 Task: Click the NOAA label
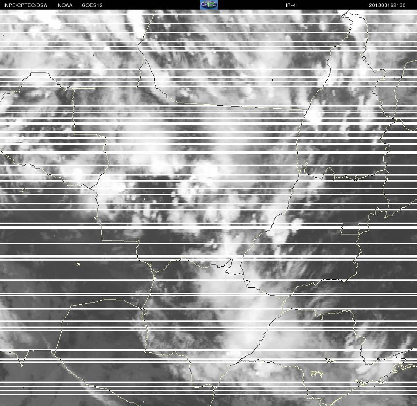pyautogui.click(x=65, y=5)
